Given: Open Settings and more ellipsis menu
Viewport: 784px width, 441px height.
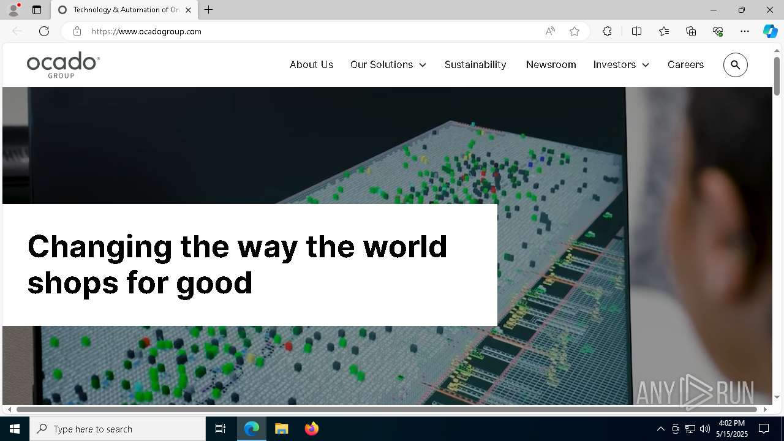Looking at the screenshot, I should click(x=745, y=31).
